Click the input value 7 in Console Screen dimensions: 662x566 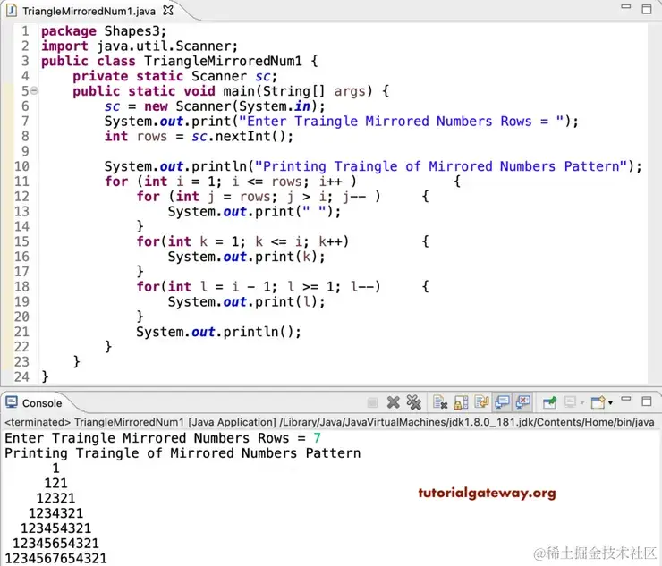coord(317,438)
